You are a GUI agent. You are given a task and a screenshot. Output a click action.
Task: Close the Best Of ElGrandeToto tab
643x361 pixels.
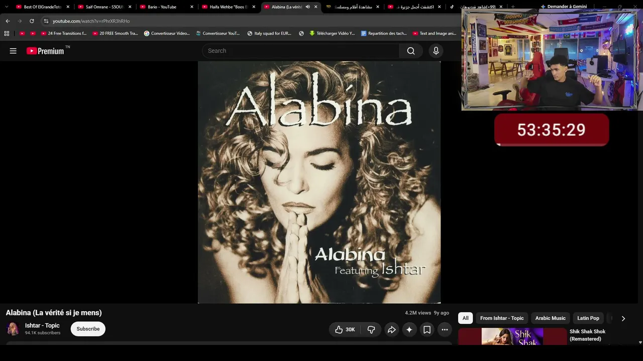point(68,7)
